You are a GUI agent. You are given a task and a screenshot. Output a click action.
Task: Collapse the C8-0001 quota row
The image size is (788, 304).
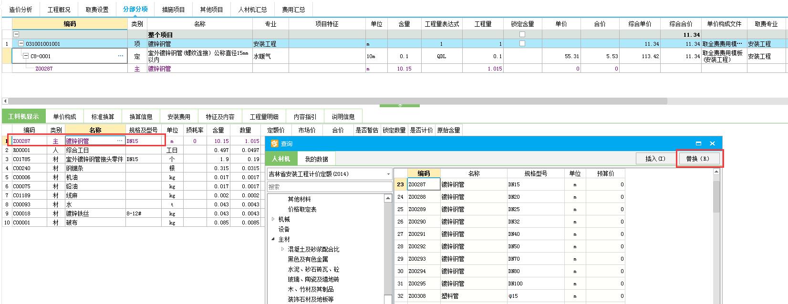click(26, 56)
